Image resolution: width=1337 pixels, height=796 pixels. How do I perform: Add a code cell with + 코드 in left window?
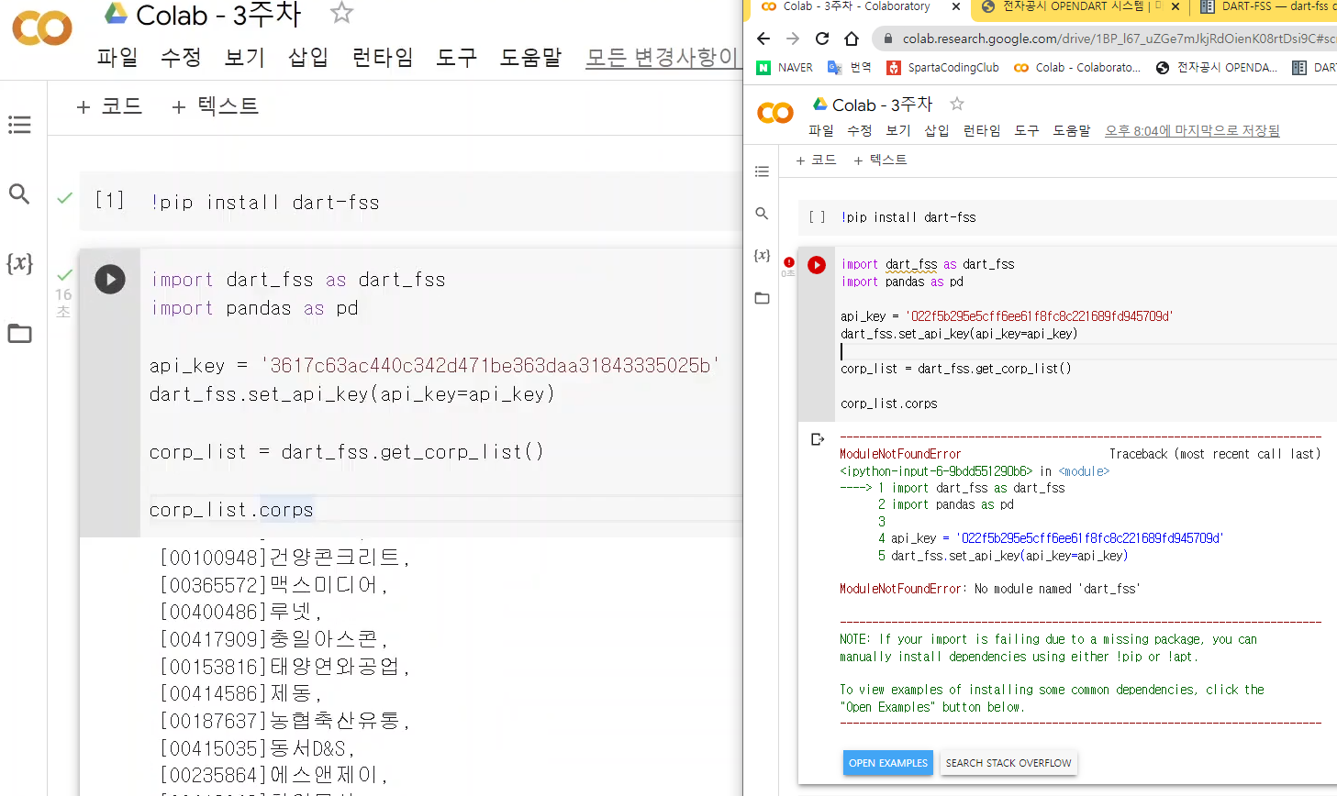coord(109,106)
